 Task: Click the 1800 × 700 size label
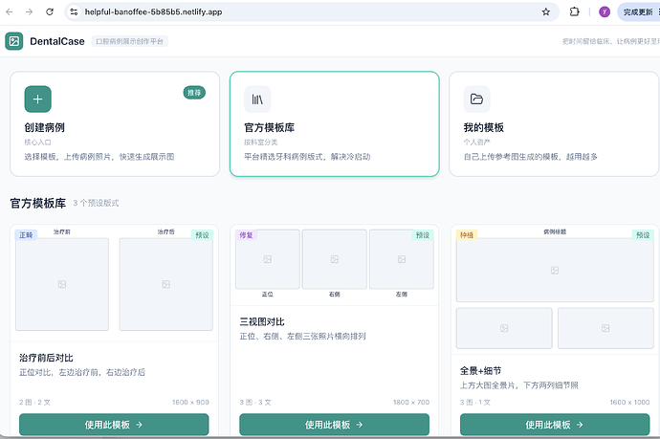[x=411, y=403]
